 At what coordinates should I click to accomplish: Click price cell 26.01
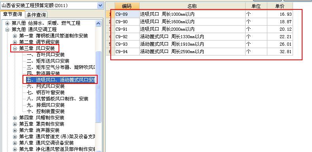(x=280, y=44)
